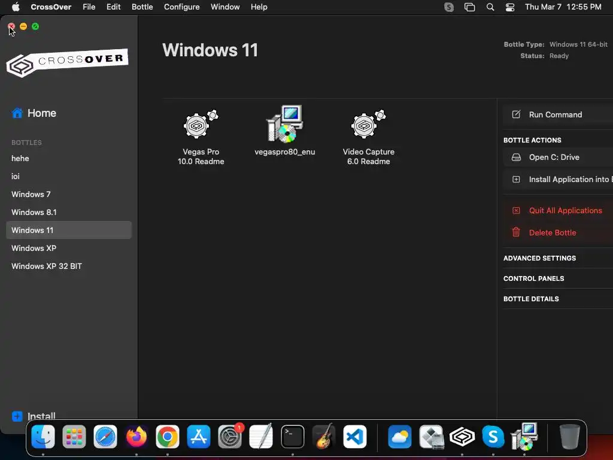Select the Windows 7 bottle
This screenshot has width=613, height=460.
69,195
